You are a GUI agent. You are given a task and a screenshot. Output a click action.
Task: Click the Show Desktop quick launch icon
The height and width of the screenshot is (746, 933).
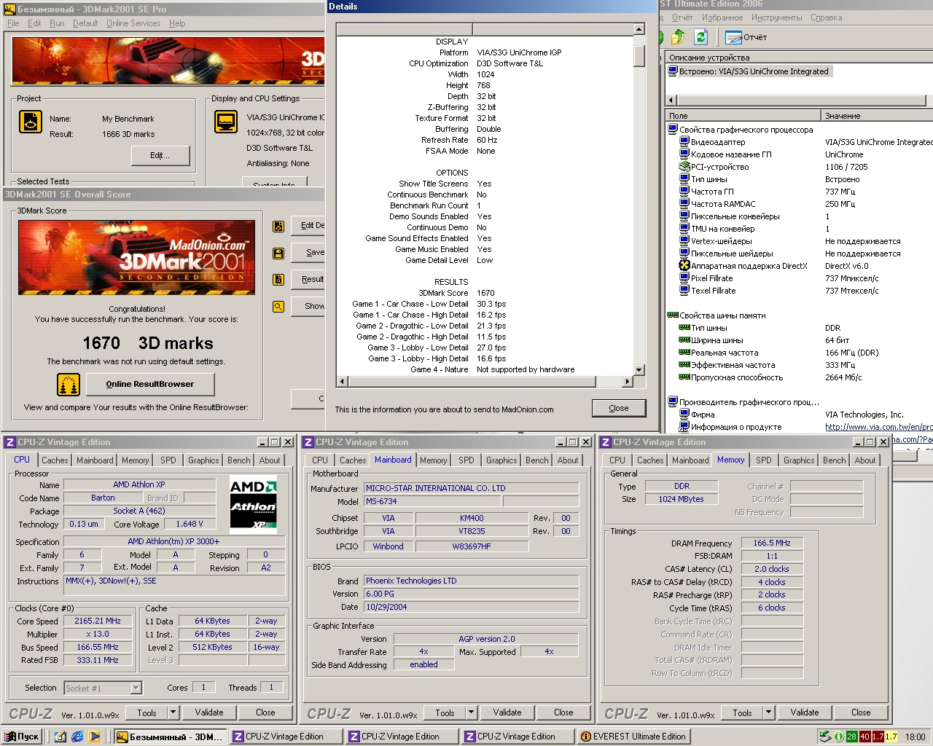tap(60, 737)
